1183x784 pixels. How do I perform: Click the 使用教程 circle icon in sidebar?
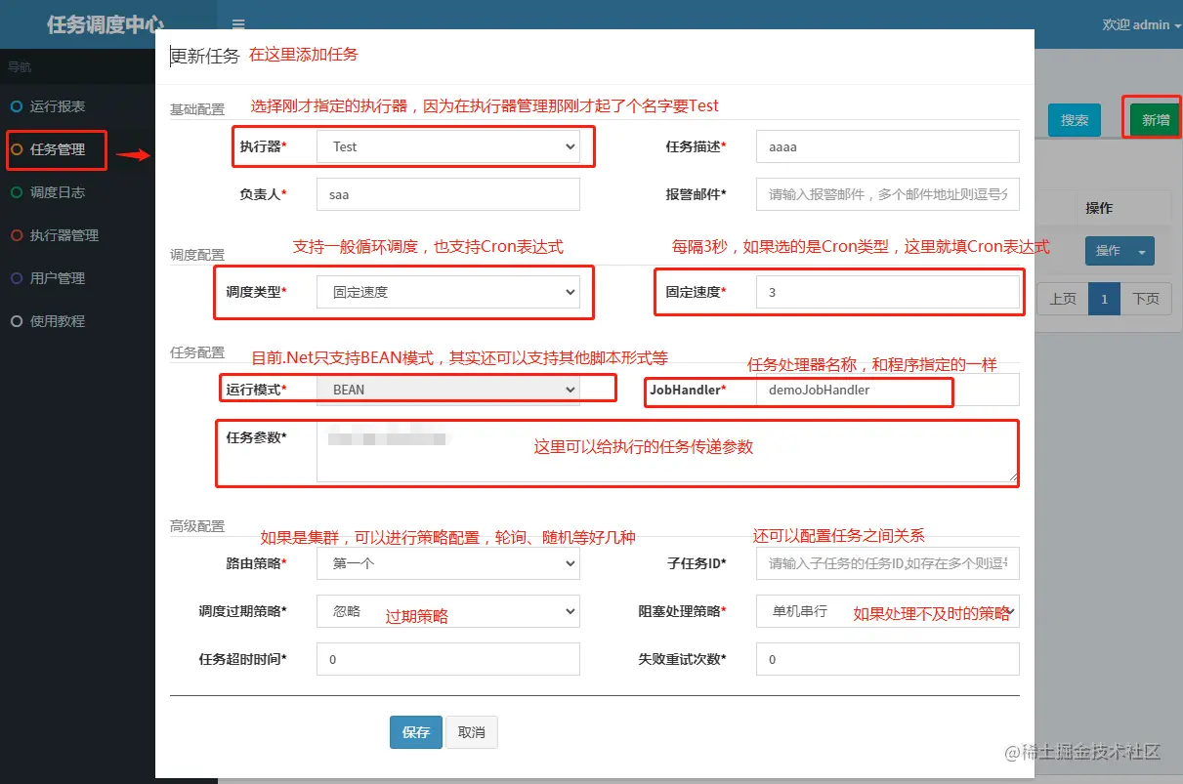tap(16, 321)
